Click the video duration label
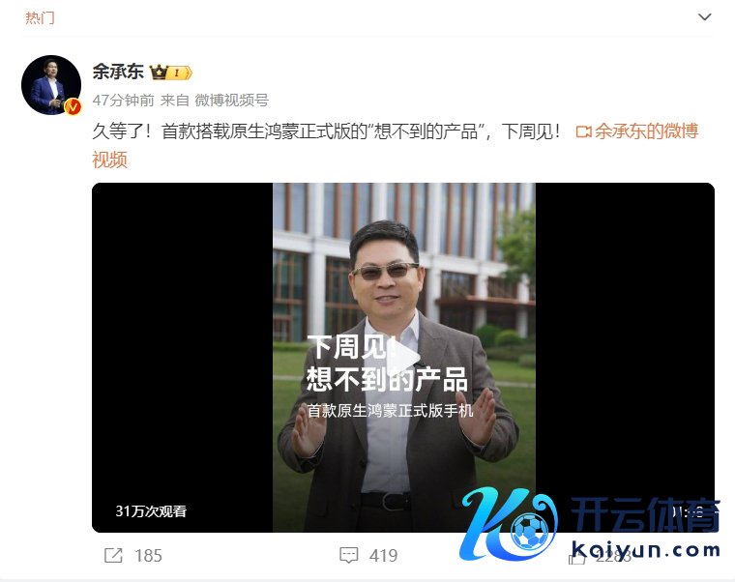 coord(688,511)
